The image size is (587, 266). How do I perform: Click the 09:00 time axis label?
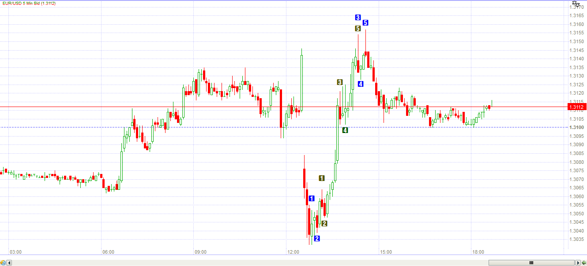pos(201,252)
